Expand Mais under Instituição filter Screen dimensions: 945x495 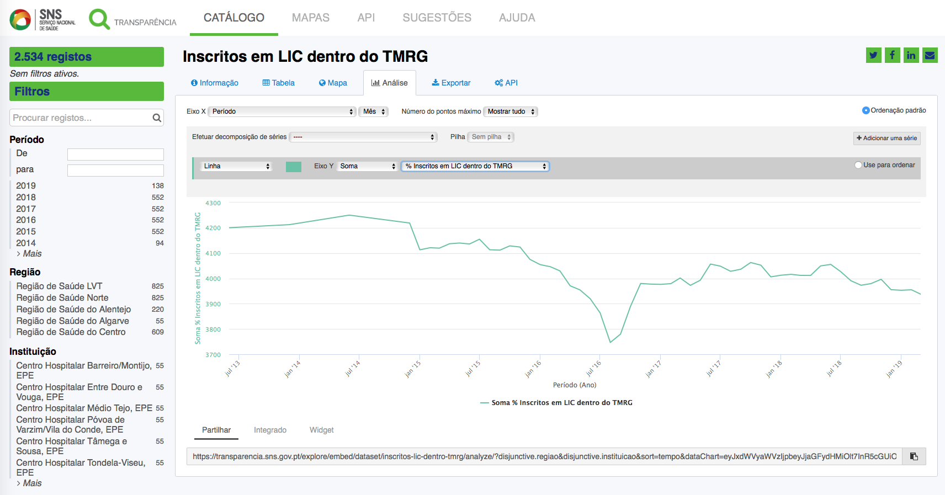[29, 483]
